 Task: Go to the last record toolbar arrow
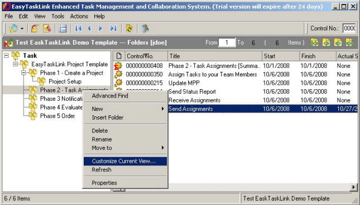113,28
